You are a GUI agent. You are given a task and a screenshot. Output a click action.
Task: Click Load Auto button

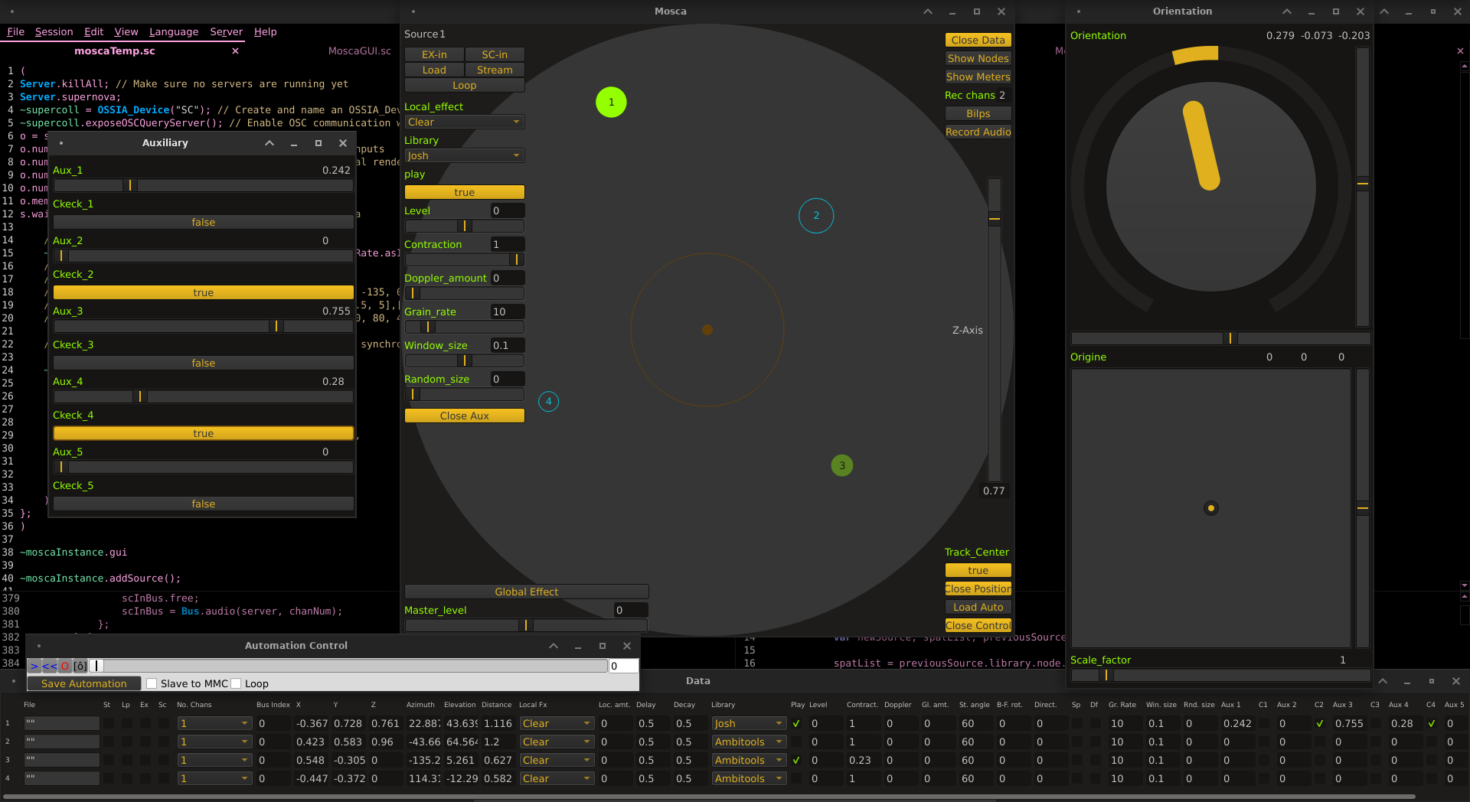coord(978,607)
